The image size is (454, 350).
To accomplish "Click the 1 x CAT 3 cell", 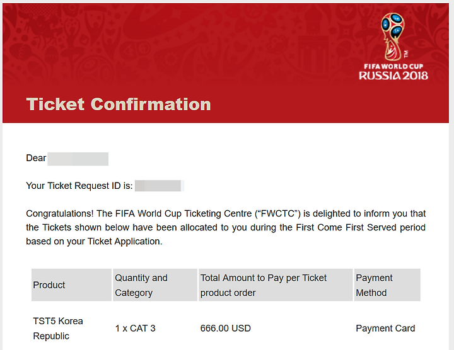I will tap(135, 329).
